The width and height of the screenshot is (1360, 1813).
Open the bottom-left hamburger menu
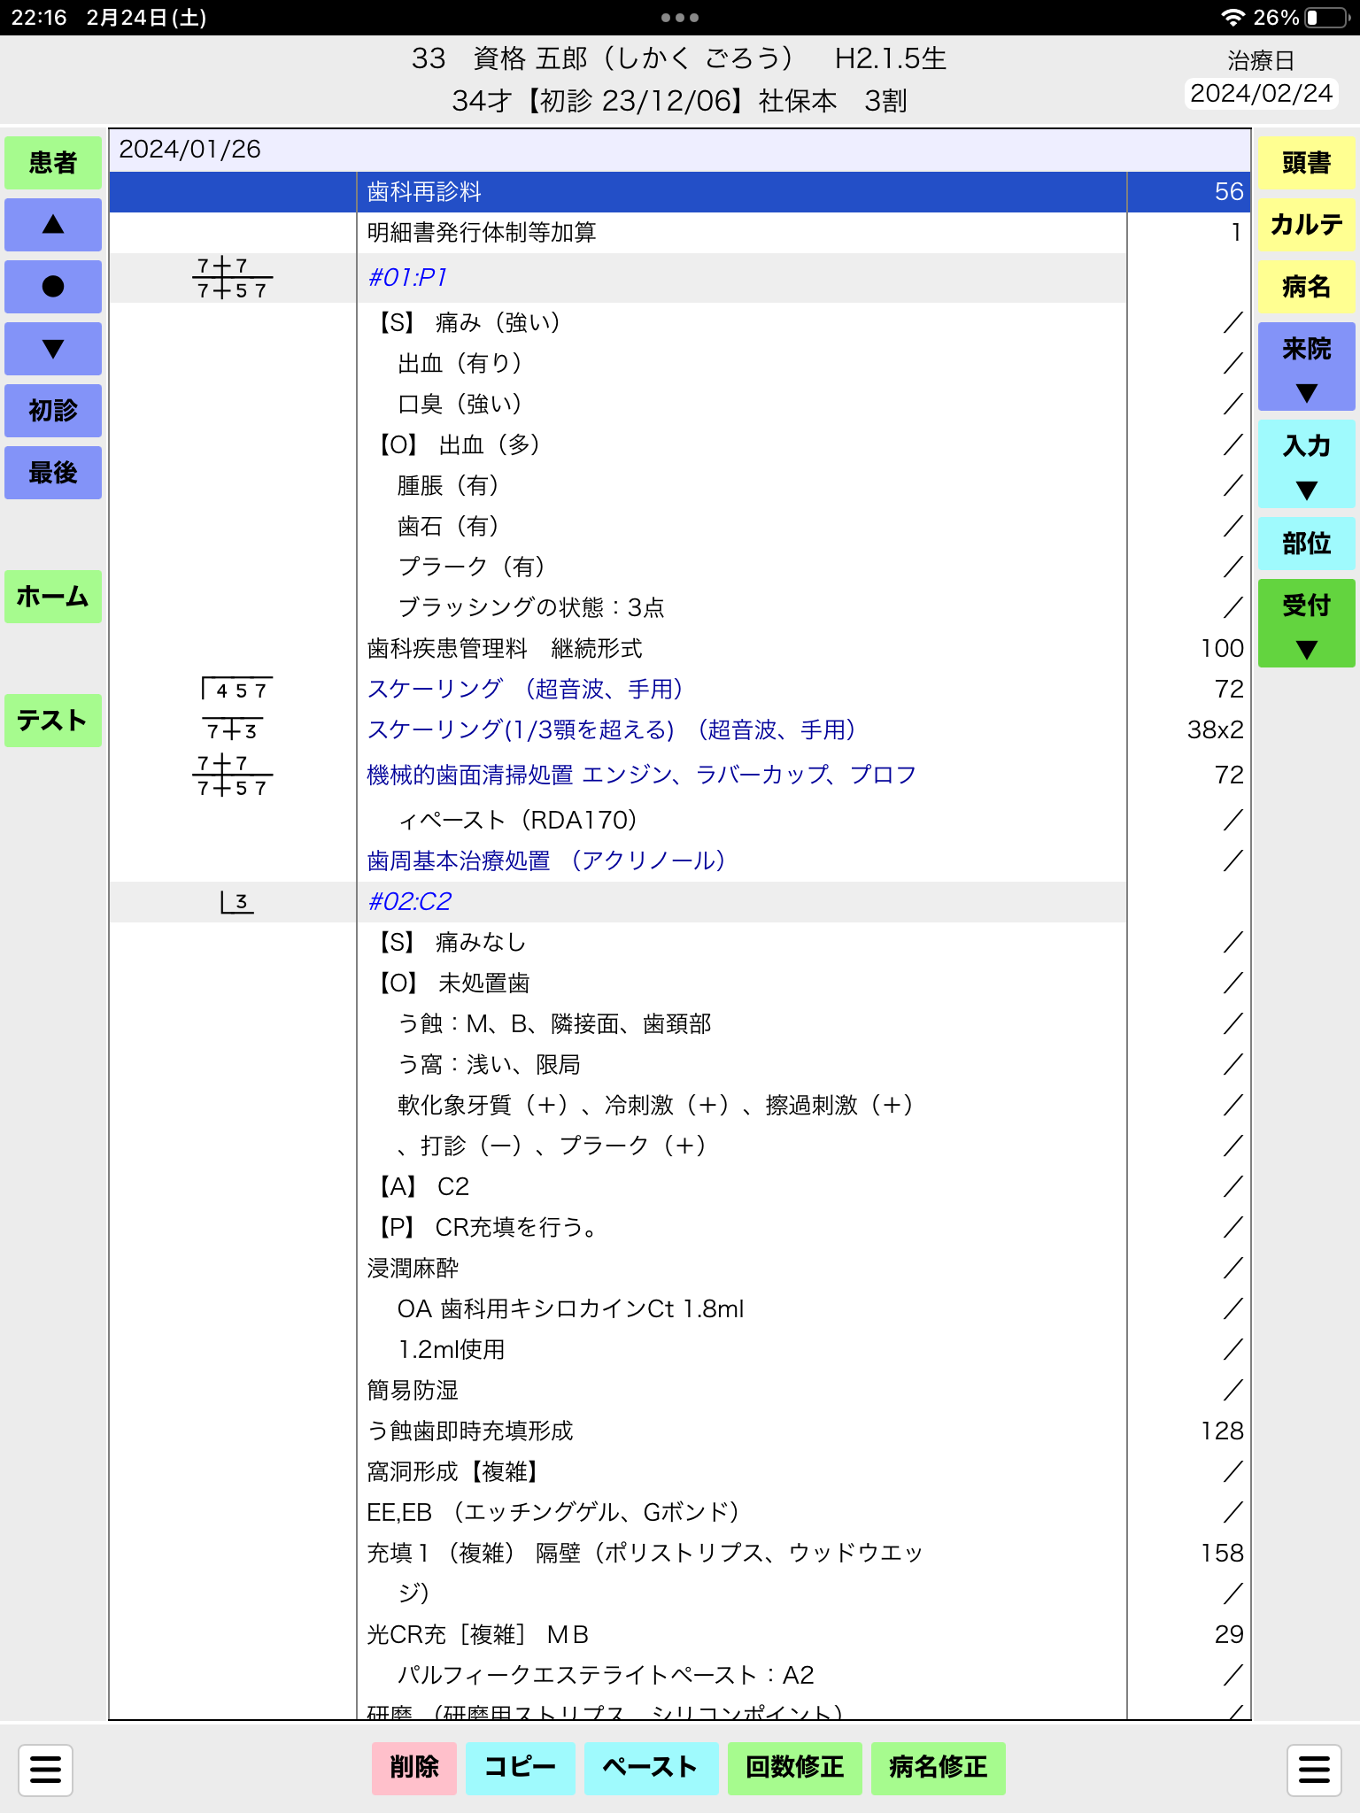[x=45, y=1770]
